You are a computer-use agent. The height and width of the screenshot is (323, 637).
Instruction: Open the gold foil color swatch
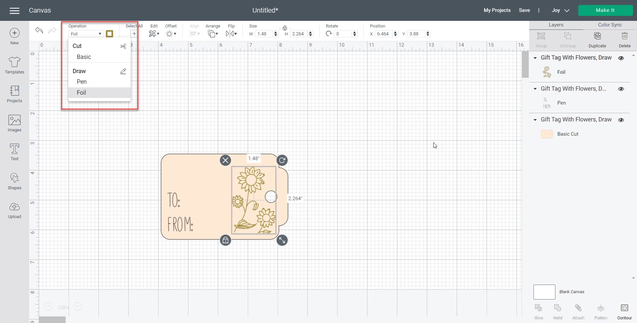point(109,34)
